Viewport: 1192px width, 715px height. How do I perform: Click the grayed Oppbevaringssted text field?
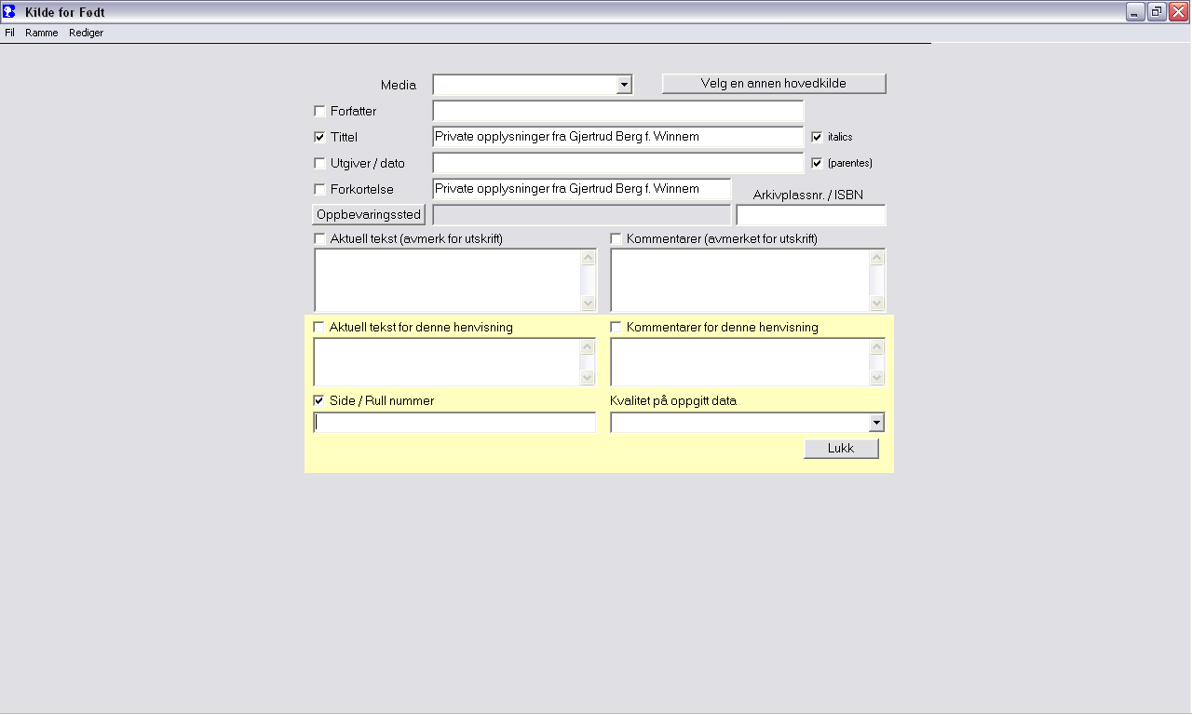tap(582, 215)
